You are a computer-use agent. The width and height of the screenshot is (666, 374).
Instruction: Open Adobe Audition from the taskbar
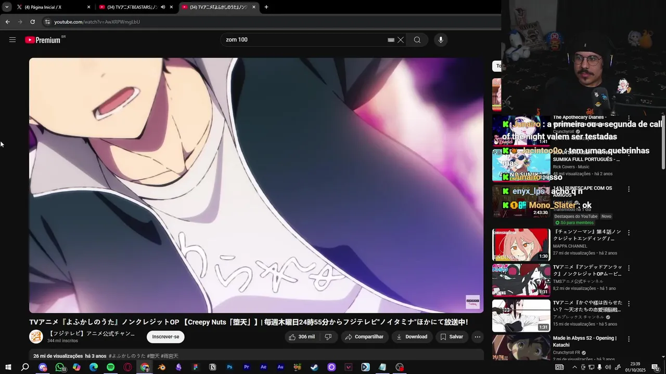pyautogui.click(x=280, y=367)
